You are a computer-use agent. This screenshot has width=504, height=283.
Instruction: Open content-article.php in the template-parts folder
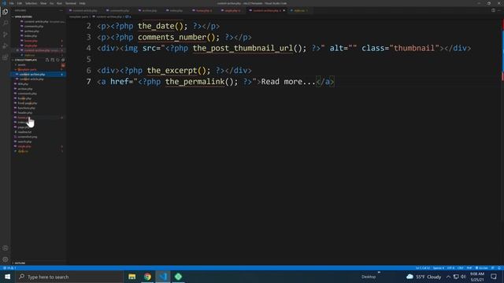pyautogui.click(x=31, y=79)
